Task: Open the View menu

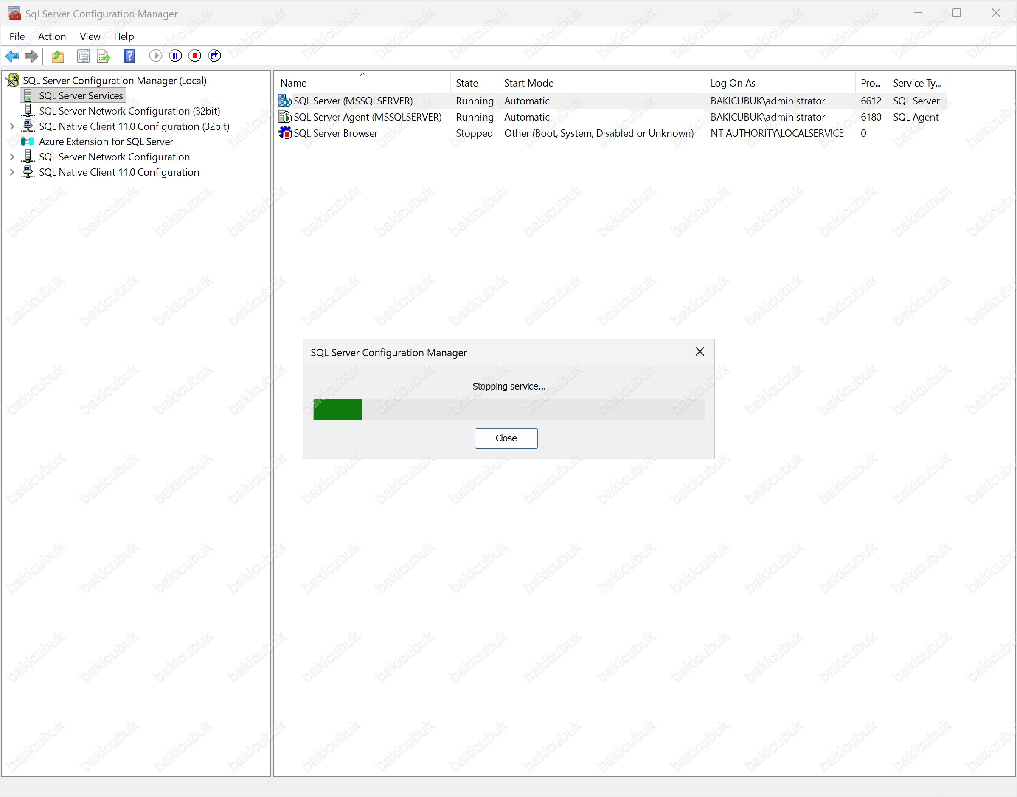Action: (x=90, y=36)
